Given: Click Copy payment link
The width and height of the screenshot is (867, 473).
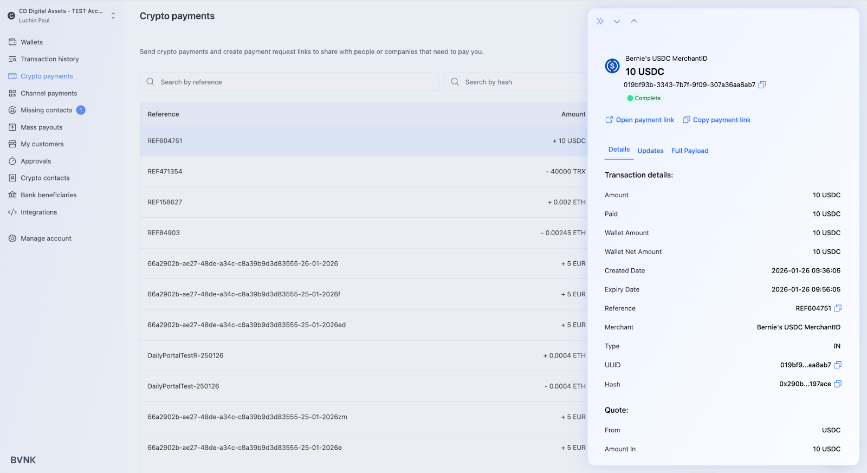Looking at the screenshot, I should [716, 120].
